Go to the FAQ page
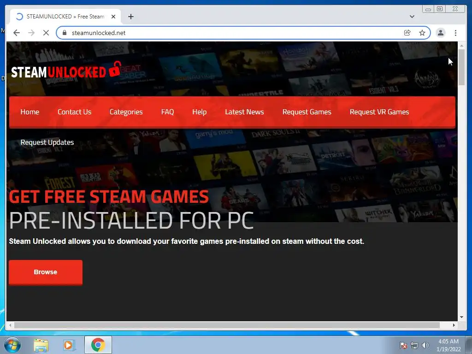This screenshot has width=472, height=354. (167, 112)
